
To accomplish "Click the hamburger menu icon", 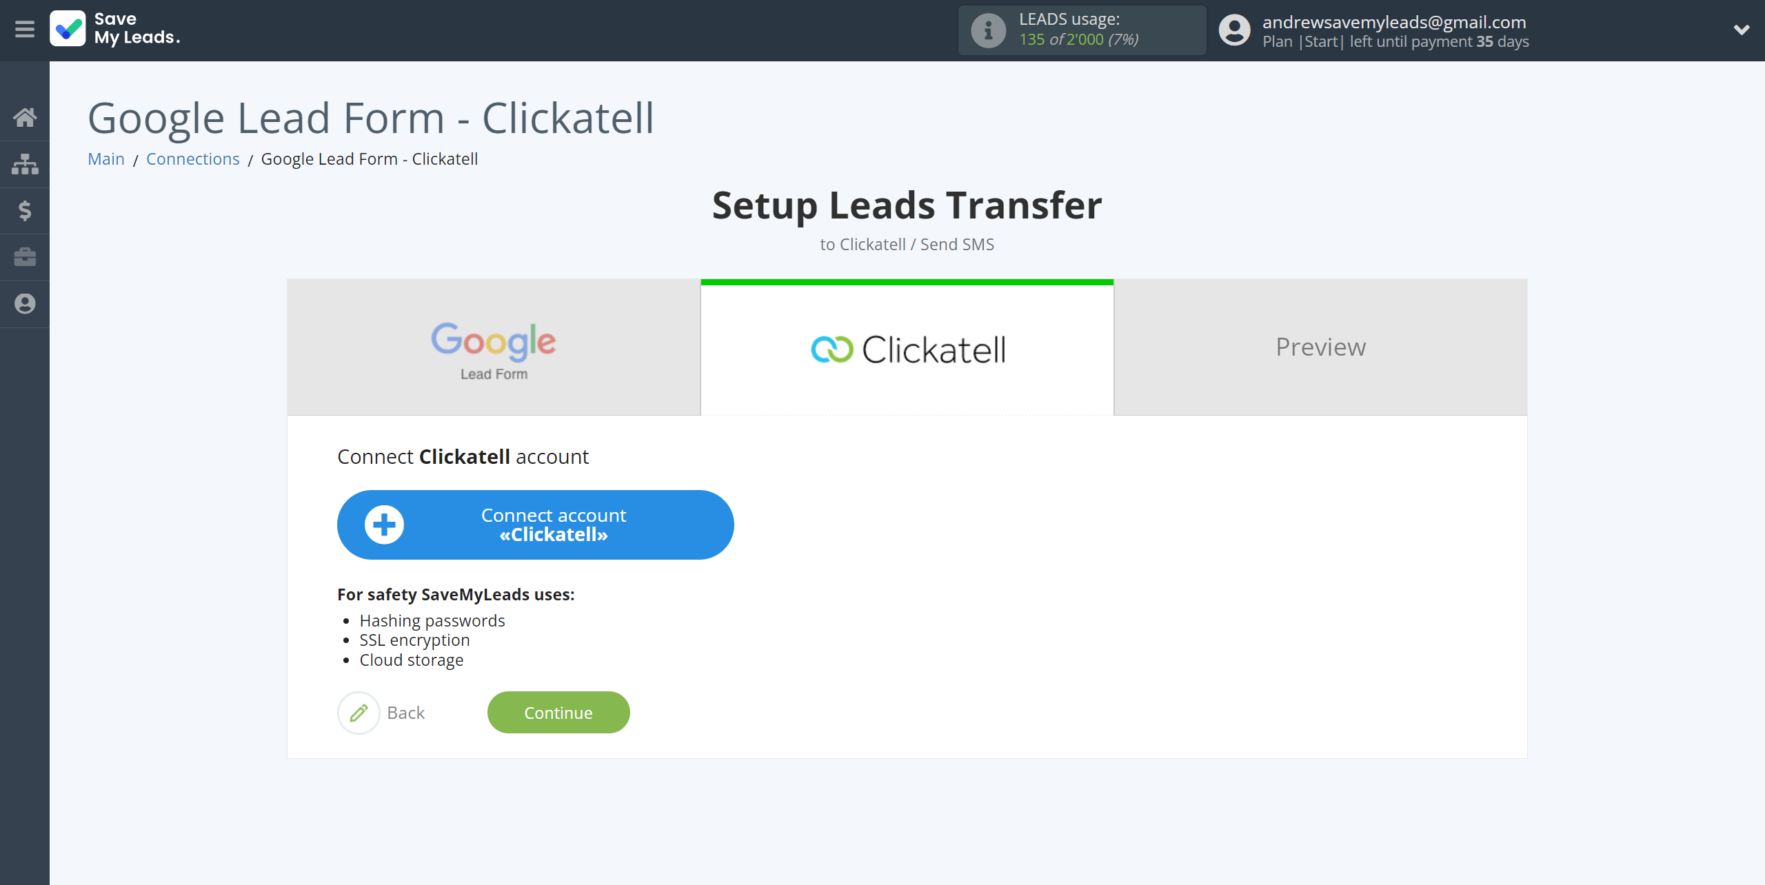I will (23, 30).
